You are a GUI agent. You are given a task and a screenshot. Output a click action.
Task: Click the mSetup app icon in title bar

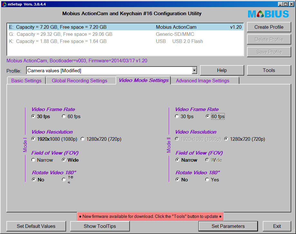[x=4, y=4]
